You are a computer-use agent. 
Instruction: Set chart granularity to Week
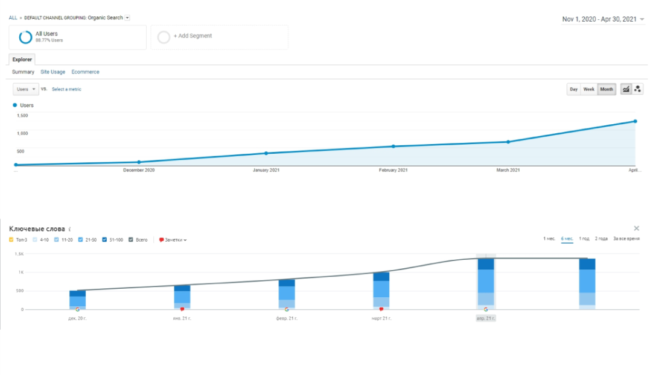[589, 89]
